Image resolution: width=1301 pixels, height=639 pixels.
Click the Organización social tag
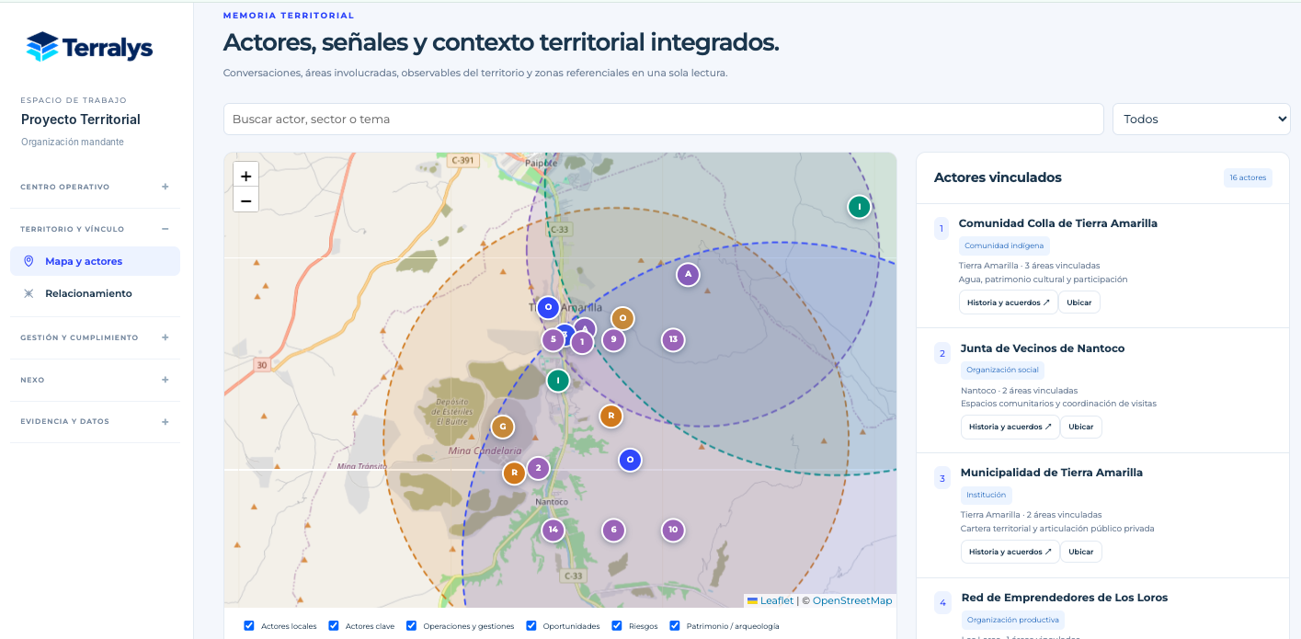[x=1002, y=370]
